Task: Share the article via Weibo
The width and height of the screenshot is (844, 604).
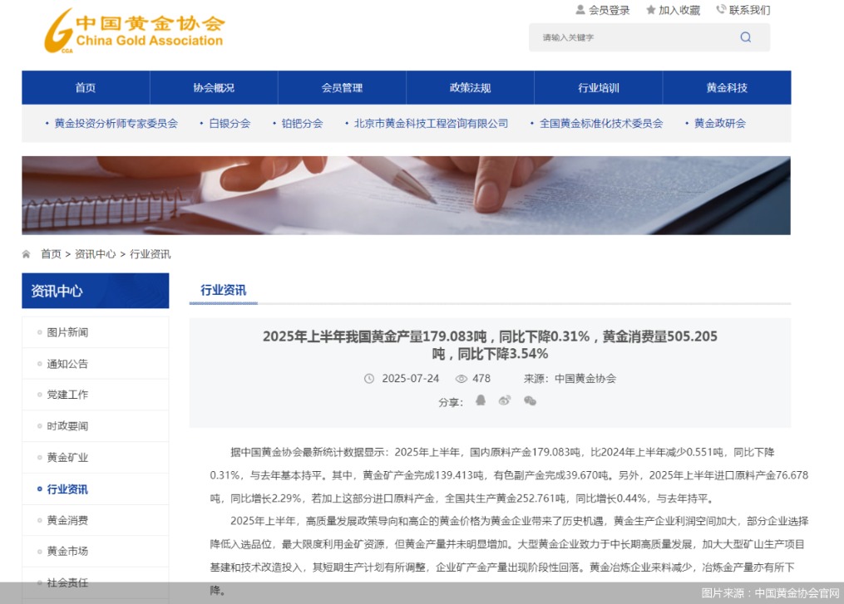Action: tap(504, 400)
